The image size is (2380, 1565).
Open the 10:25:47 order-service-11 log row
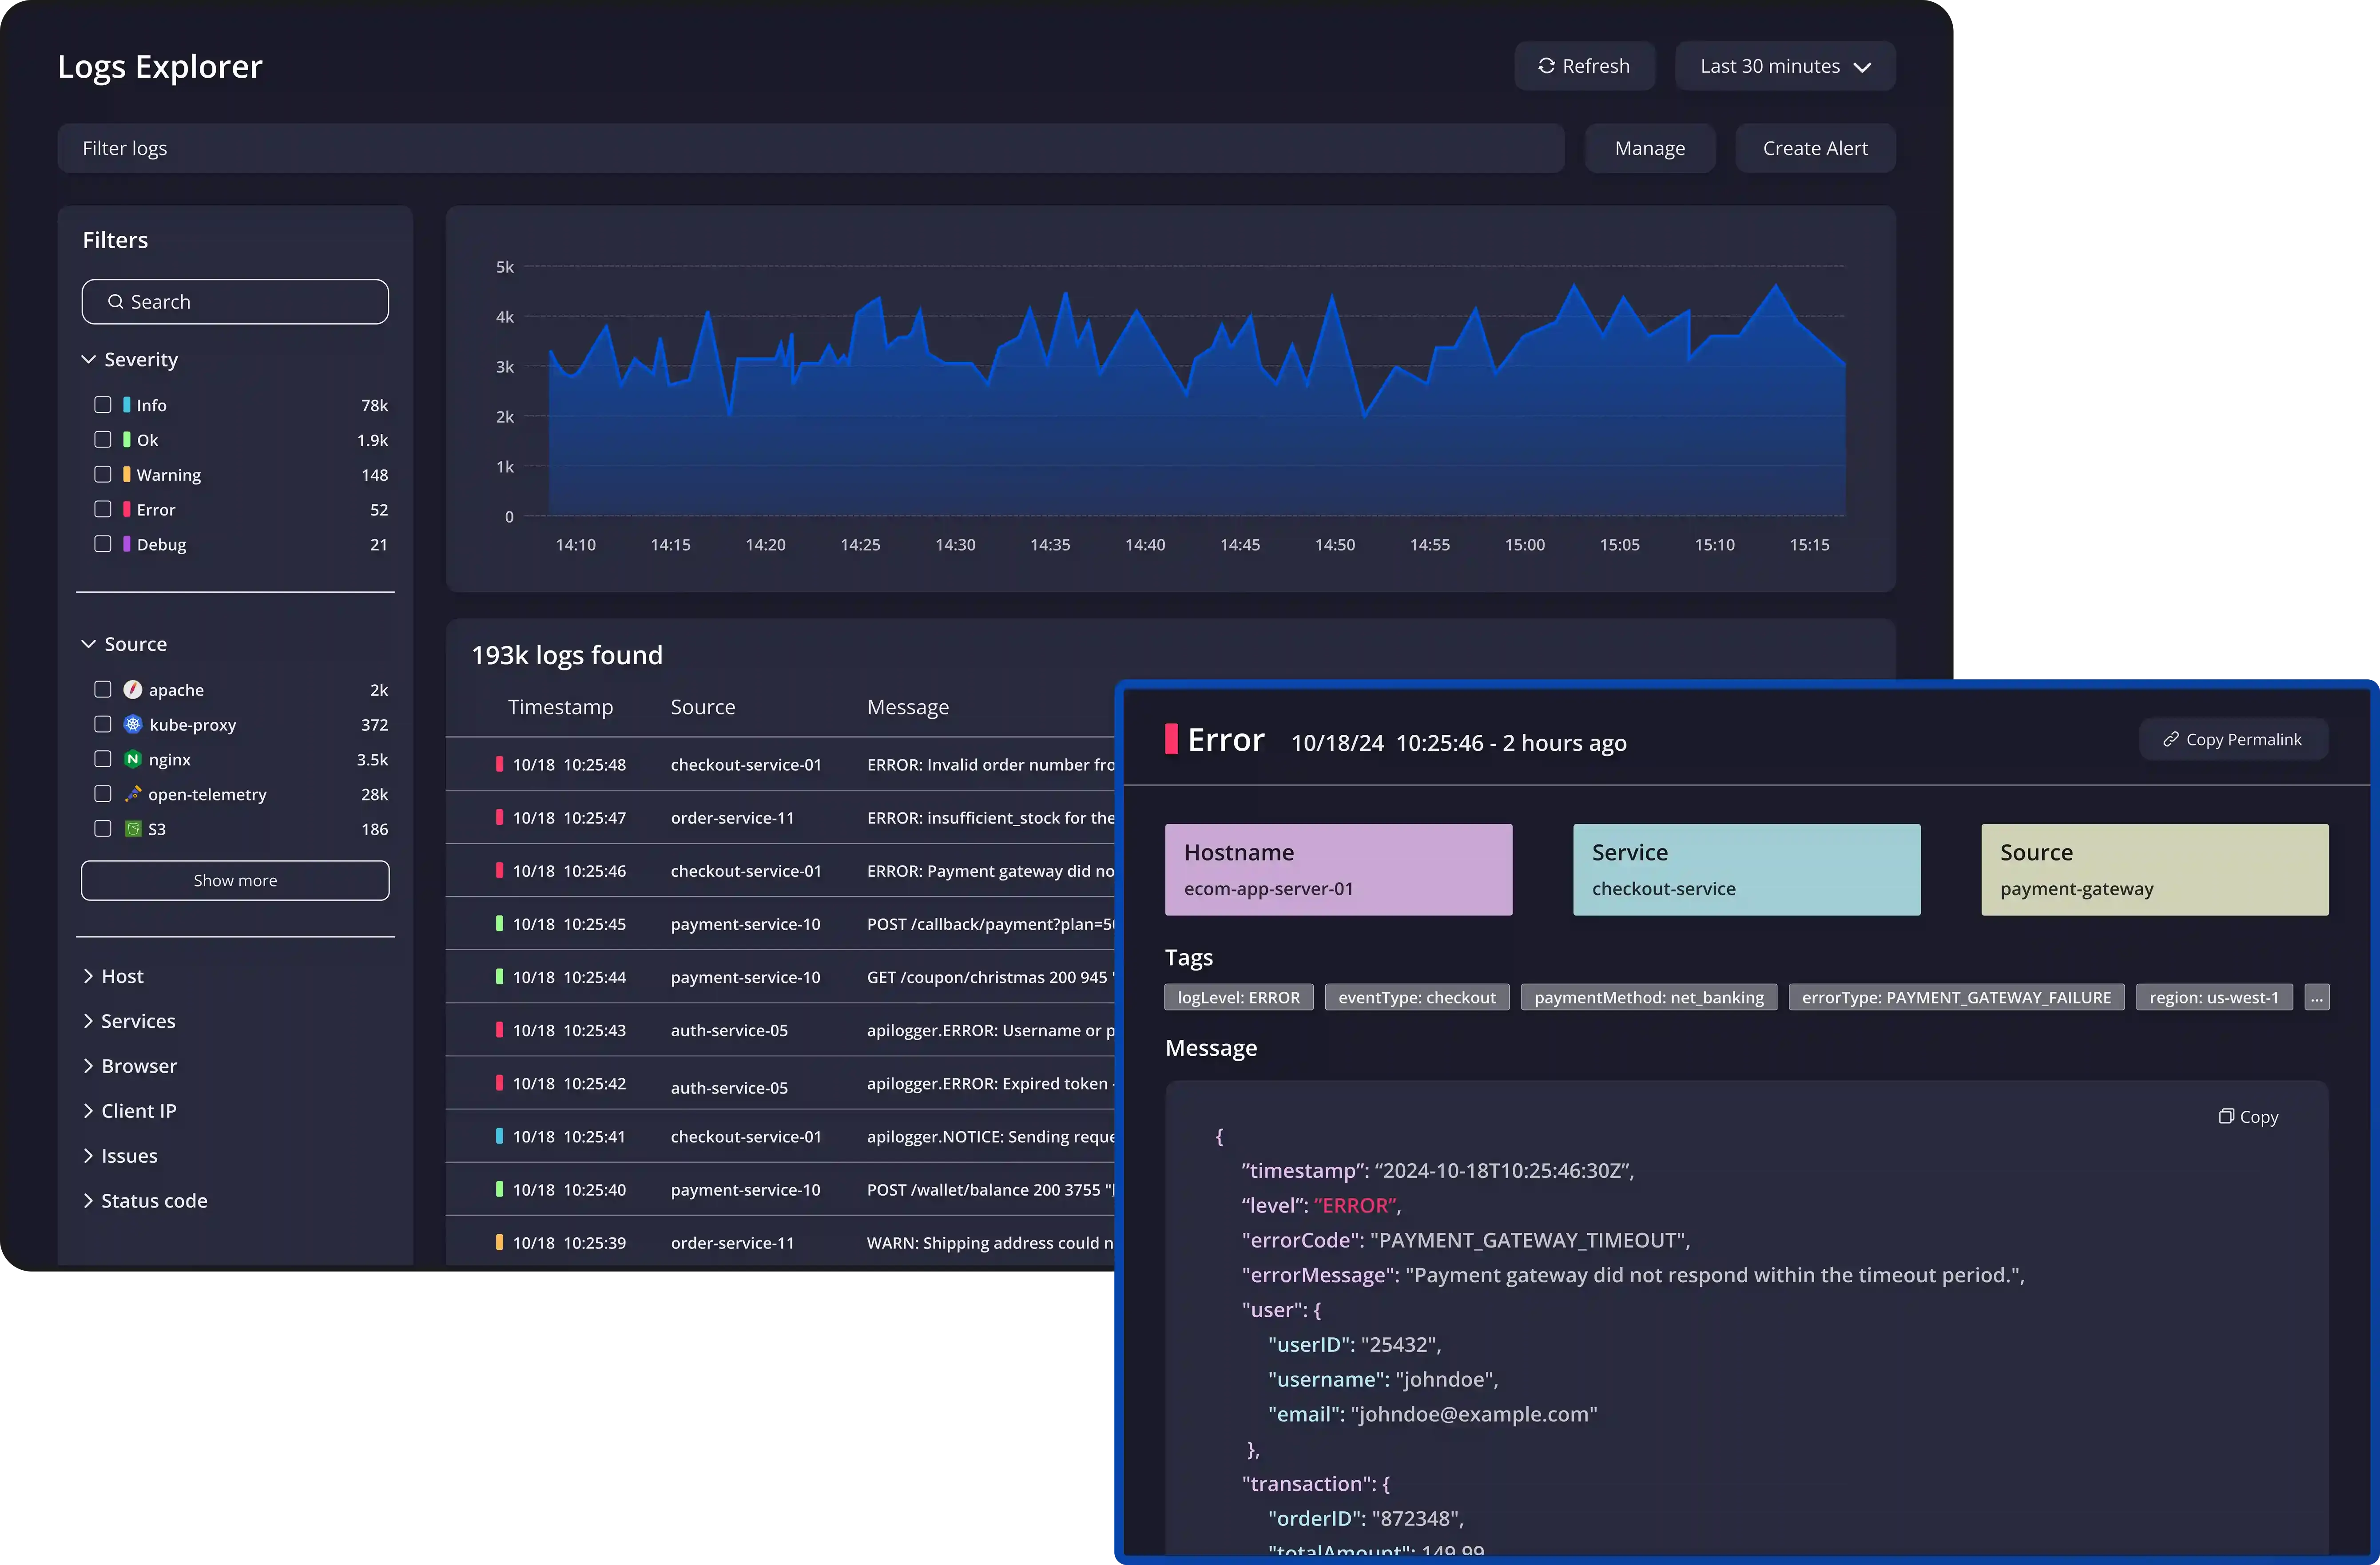[780, 818]
